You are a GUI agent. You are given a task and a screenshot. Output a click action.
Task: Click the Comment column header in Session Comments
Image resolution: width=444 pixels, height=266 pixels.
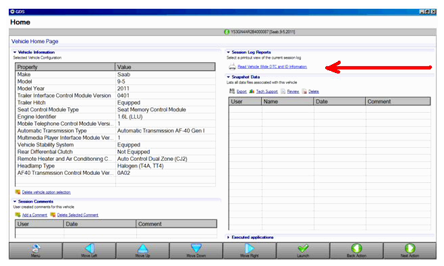(x=176, y=223)
